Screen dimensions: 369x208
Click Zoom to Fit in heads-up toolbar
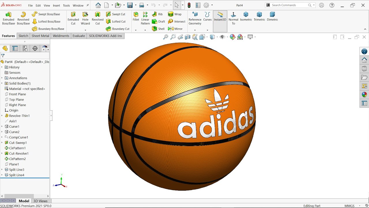[x=165, y=37]
